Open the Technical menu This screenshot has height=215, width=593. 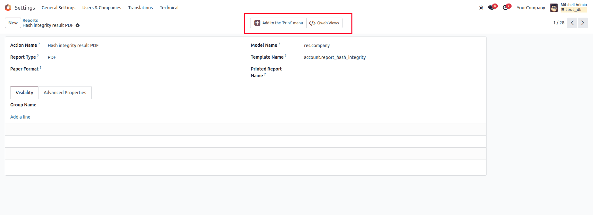pyautogui.click(x=169, y=8)
